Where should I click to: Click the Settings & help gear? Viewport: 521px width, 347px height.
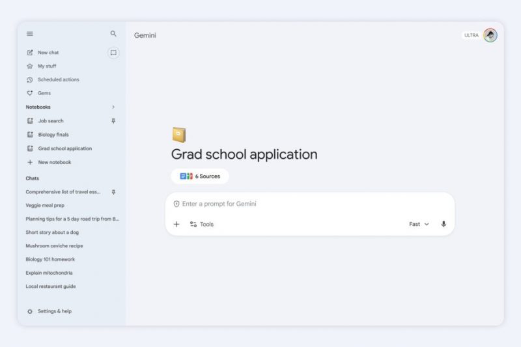point(30,311)
